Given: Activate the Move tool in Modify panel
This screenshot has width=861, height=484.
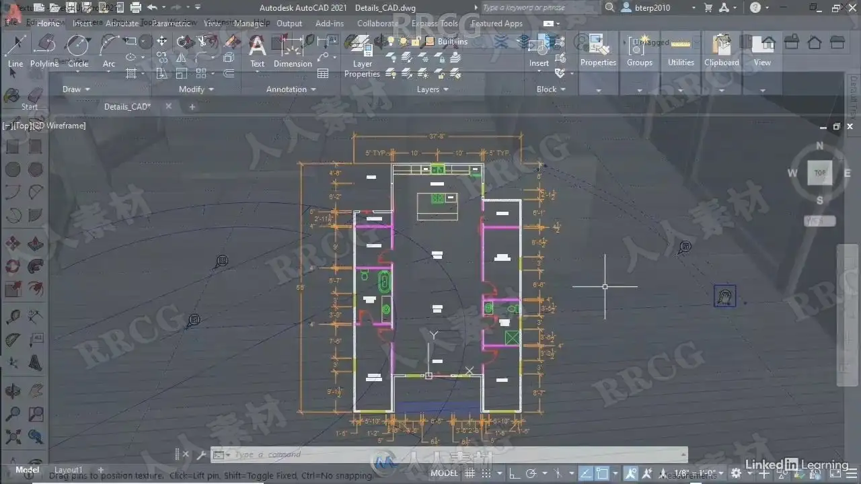Looking at the screenshot, I should point(162,42).
